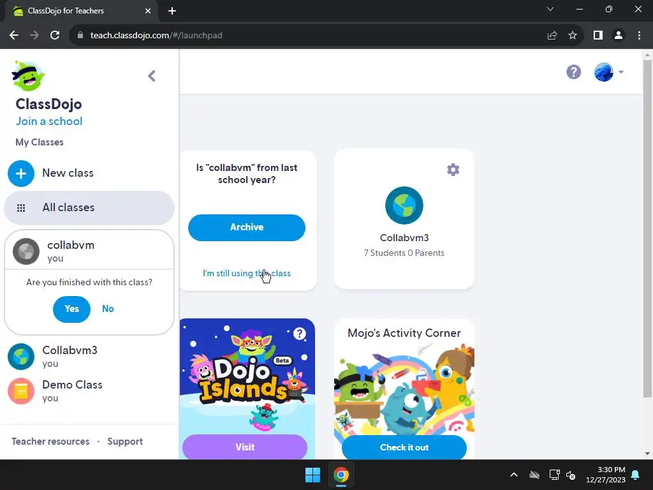The width and height of the screenshot is (653, 490).
Task: Click the My Classes heading
Action: click(x=40, y=142)
